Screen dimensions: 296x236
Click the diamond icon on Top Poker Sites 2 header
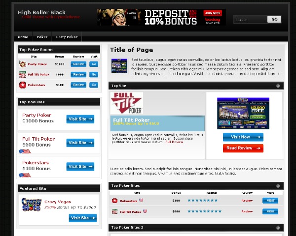pyautogui.click(x=278, y=228)
